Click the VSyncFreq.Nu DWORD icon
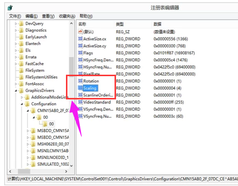Viewport: 238px width, 186px height. 80,116
